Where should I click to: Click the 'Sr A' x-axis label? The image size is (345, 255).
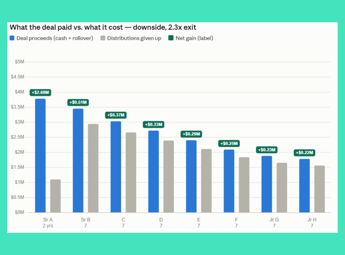click(48, 220)
